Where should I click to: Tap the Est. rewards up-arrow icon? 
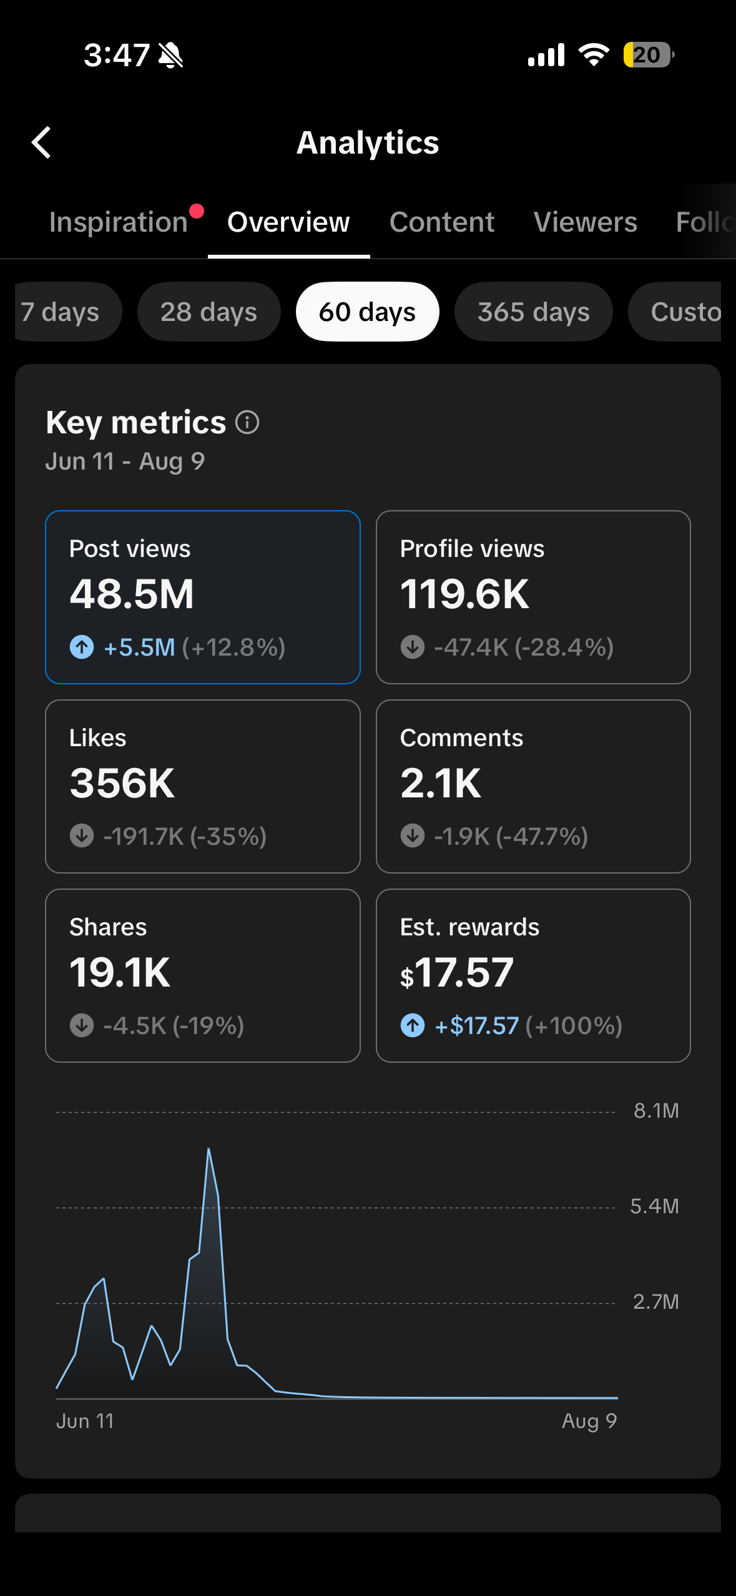coord(413,1025)
